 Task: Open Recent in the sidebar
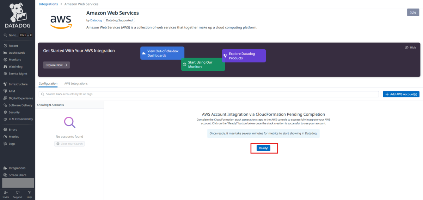(13, 46)
